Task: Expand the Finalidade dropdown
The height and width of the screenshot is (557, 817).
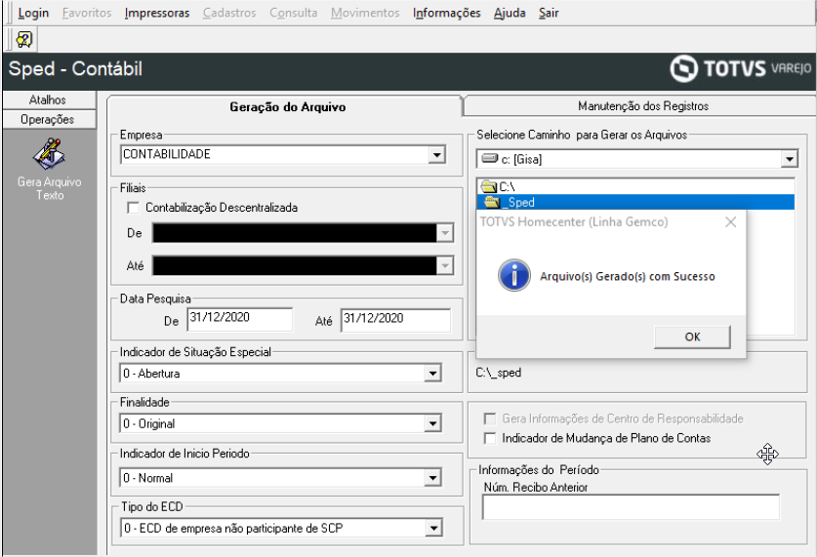Action: pyautogui.click(x=432, y=423)
